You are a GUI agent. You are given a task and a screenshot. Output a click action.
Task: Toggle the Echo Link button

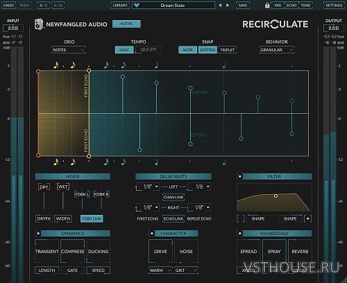point(173,218)
